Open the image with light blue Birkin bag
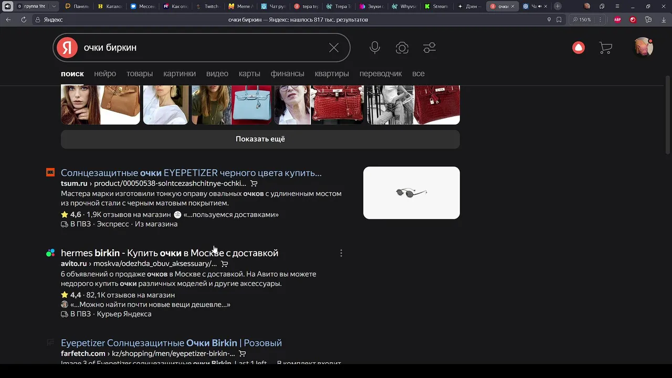This screenshot has height=378, width=672. pos(232,104)
